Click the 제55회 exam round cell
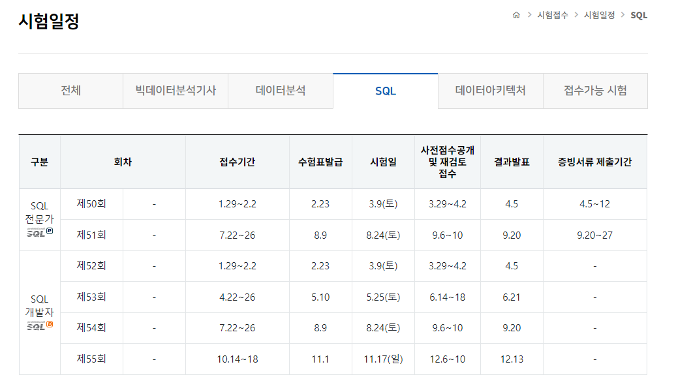The width and height of the screenshot is (676, 390). click(91, 359)
